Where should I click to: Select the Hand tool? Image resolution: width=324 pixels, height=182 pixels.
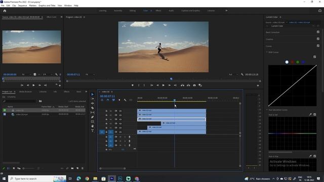(92, 126)
